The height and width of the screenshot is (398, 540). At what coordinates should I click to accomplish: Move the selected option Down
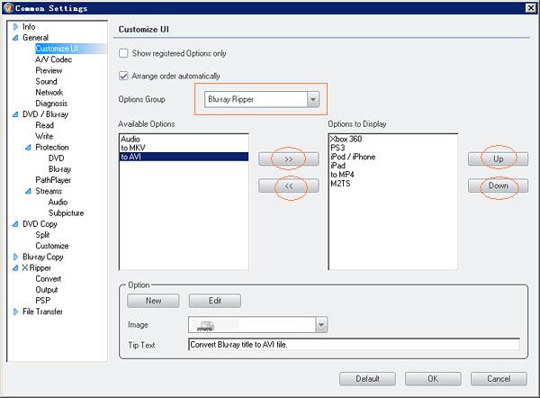coord(498,186)
